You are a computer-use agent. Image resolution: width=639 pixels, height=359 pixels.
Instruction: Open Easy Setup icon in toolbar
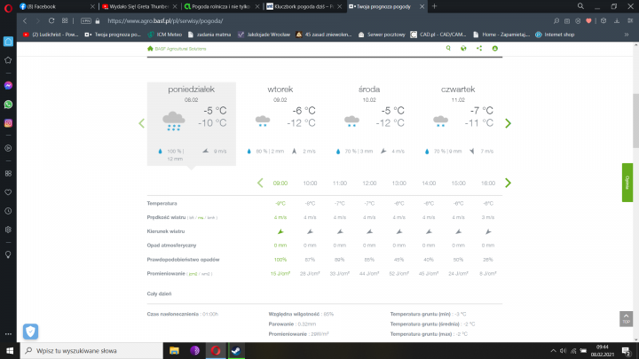click(630, 20)
